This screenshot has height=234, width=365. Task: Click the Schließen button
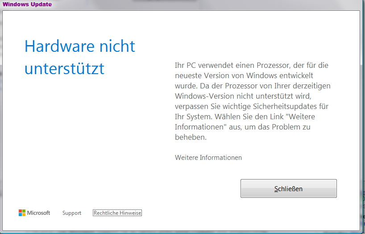(x=288, y=188)
